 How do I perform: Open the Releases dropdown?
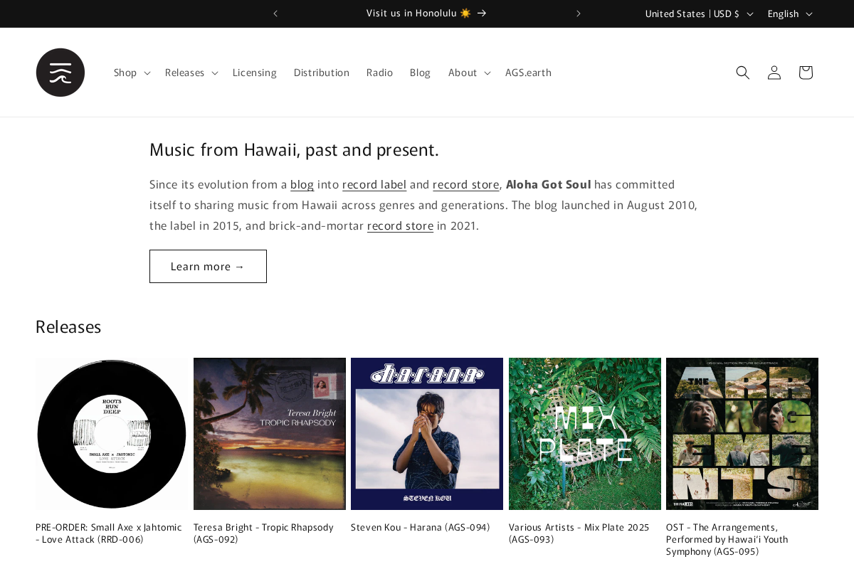[190, 72]
